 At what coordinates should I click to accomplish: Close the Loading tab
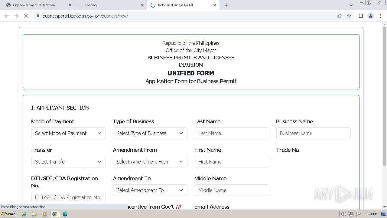coord(142,5)
